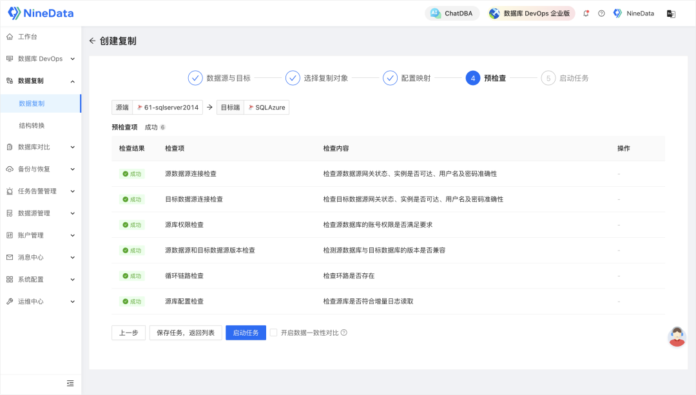Click the 上一步 button
Image resolution: width=696 pixels, height=395 pixels.
(x=128, y=332)
